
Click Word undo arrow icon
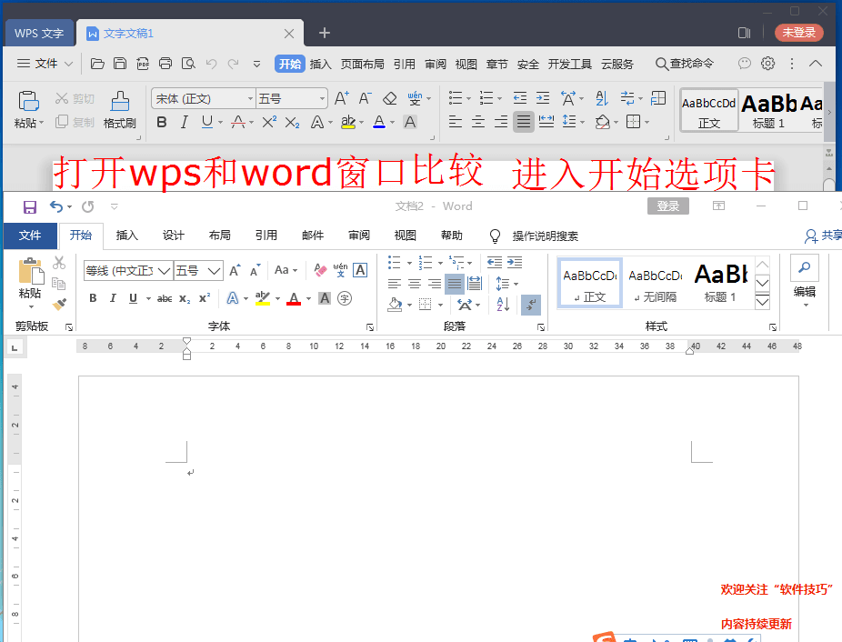55,206
